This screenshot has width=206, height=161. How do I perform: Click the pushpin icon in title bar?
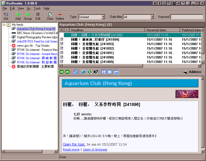coord(179,3)
